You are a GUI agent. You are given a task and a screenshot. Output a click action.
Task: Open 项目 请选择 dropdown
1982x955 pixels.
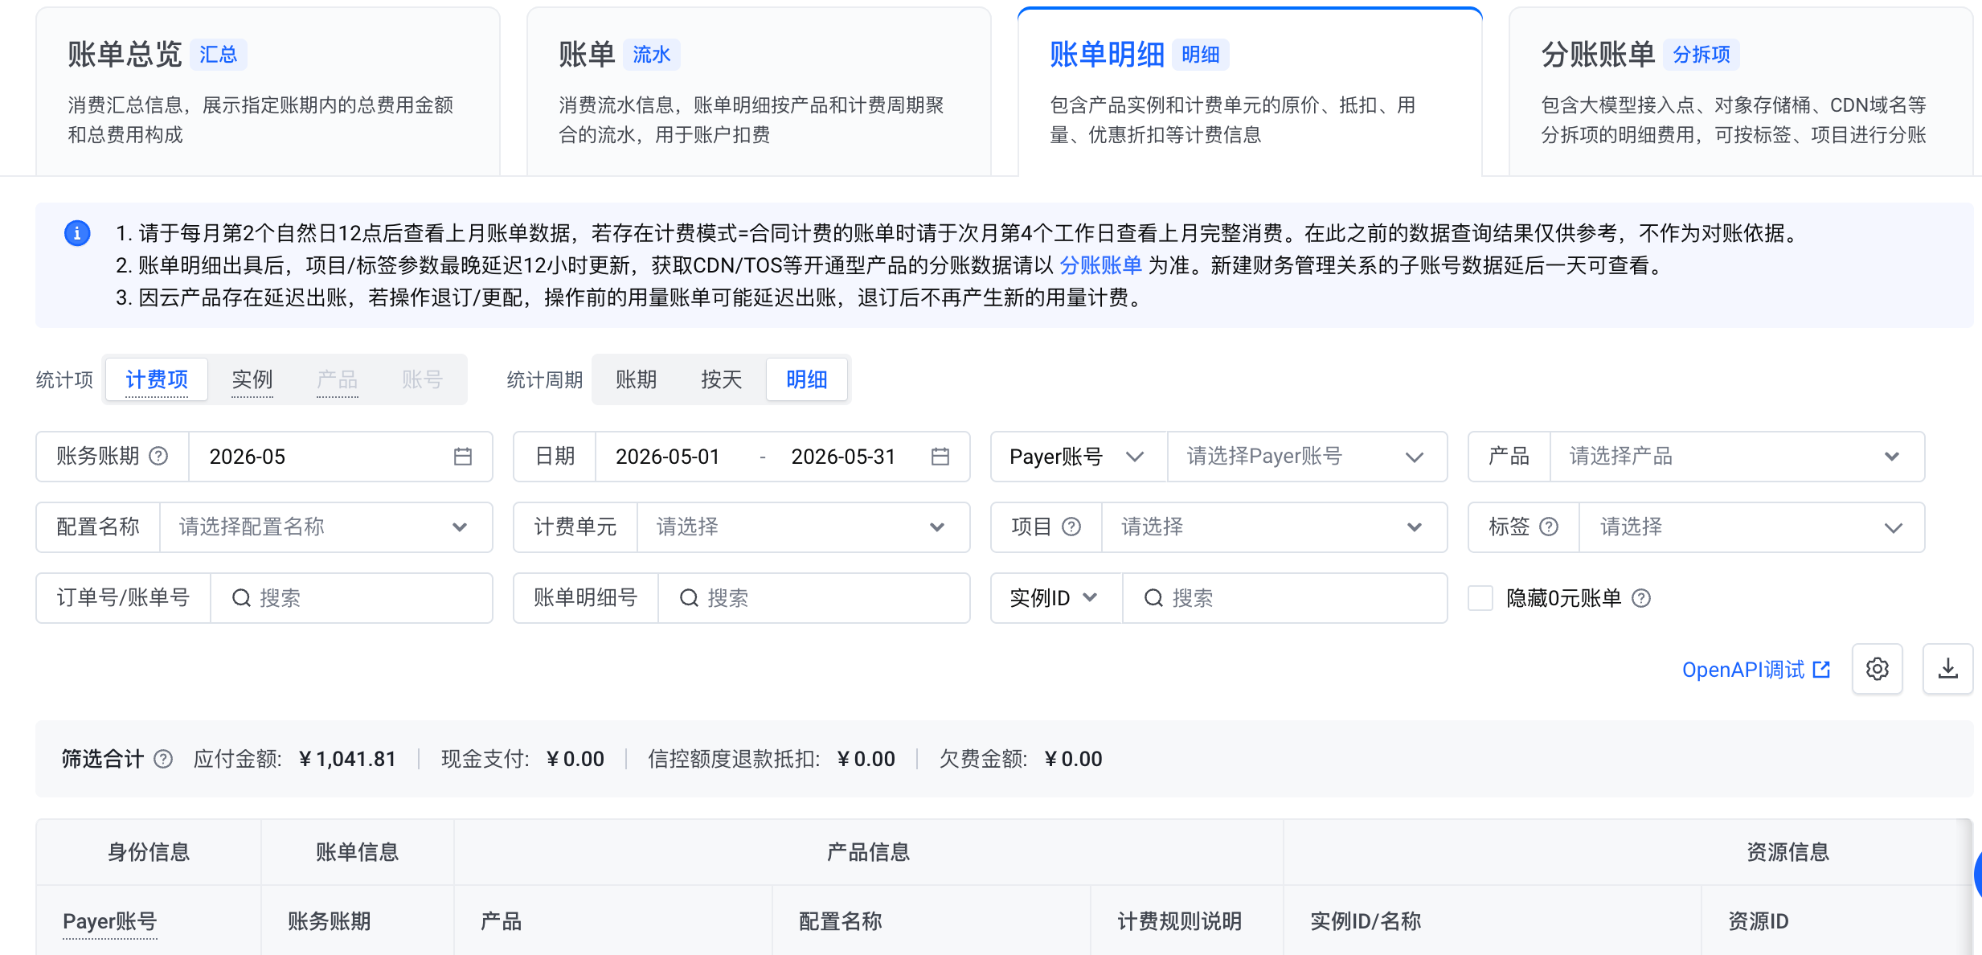1274,527
